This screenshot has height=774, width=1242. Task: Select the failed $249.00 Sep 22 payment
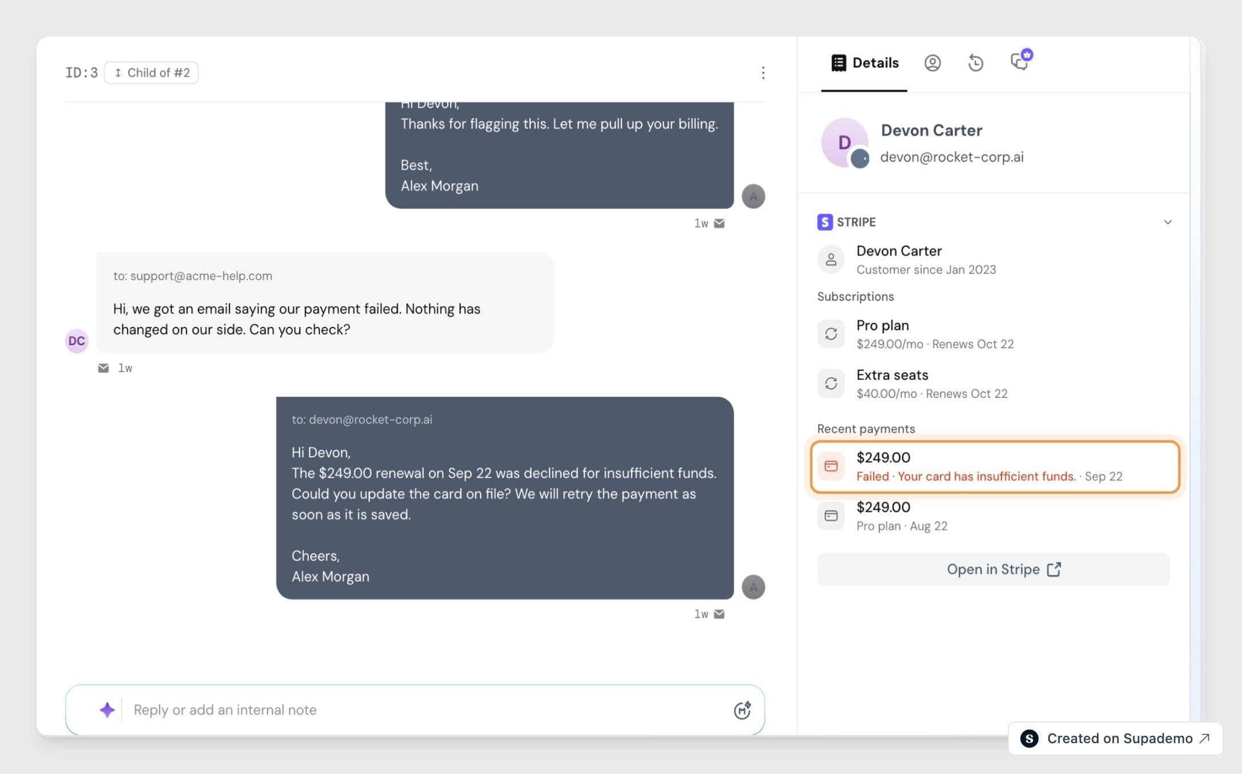[995, 466]
